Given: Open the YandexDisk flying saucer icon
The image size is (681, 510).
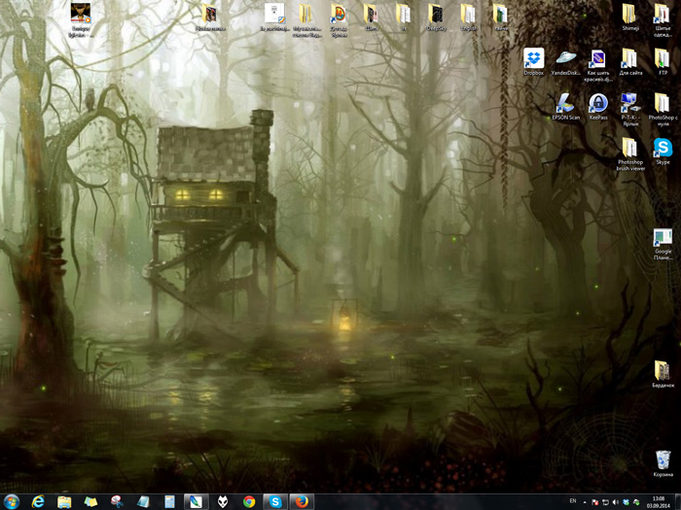Looking at the screenshot, I should (x=565, y=61).
